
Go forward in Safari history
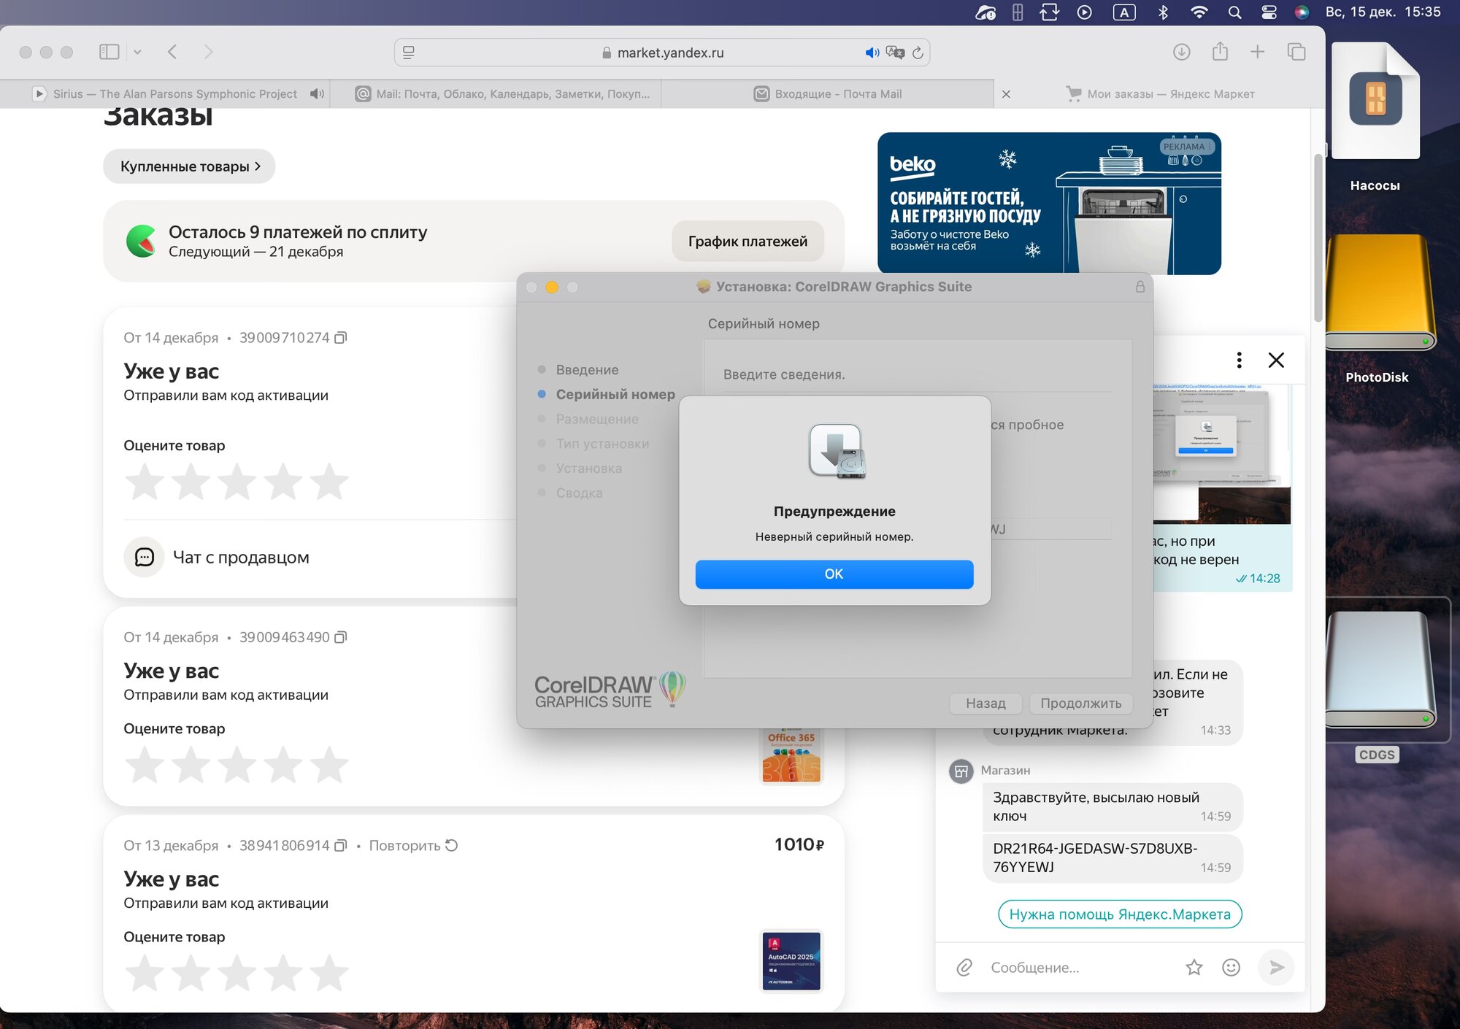coord(209,52)
